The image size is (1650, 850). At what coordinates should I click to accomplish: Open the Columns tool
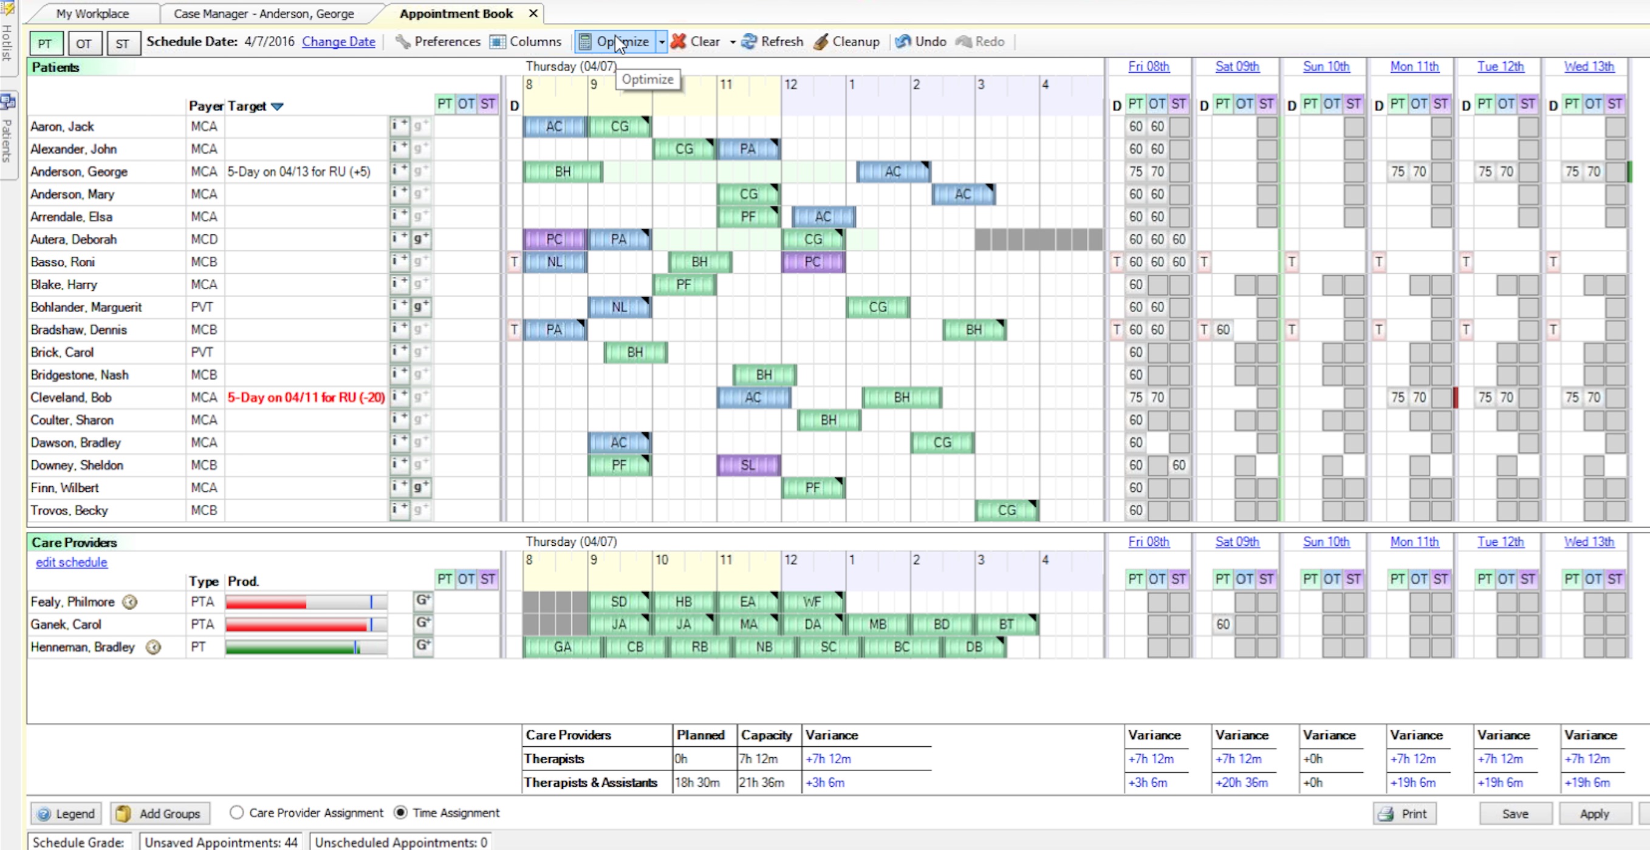click(x=526, y=42)
